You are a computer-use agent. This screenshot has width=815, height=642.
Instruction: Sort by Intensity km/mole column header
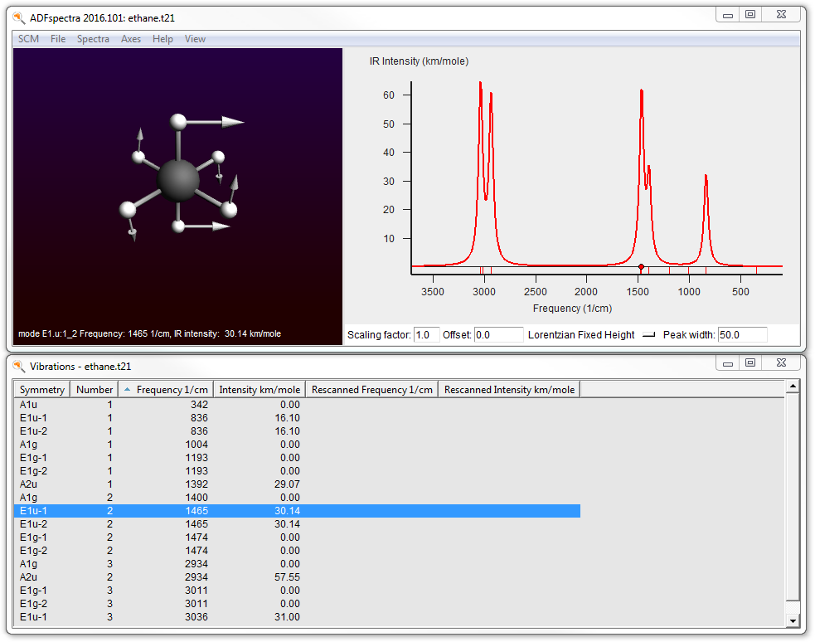(260, 389)
